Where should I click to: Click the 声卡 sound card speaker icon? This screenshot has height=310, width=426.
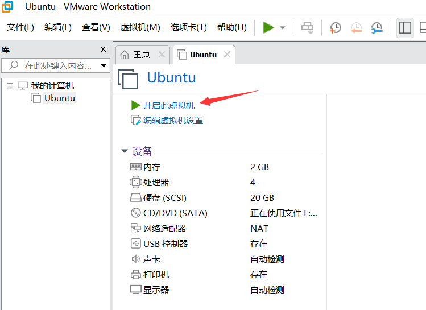click(135, 259)
